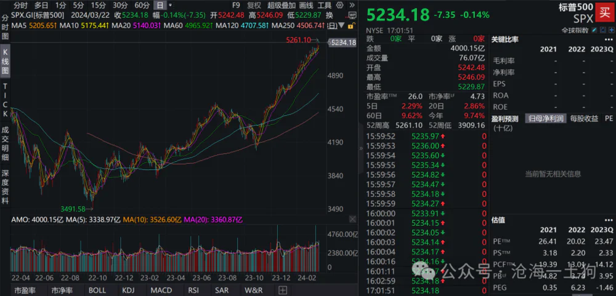Screen dimensions: 616x296
Task: Open 超级叠加 overlay menu
Action: [282, 6]
